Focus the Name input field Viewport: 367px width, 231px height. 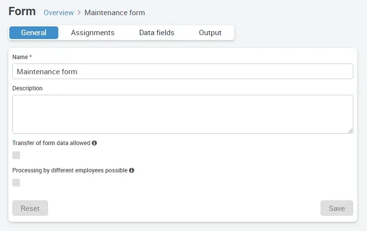pos(183,71)
